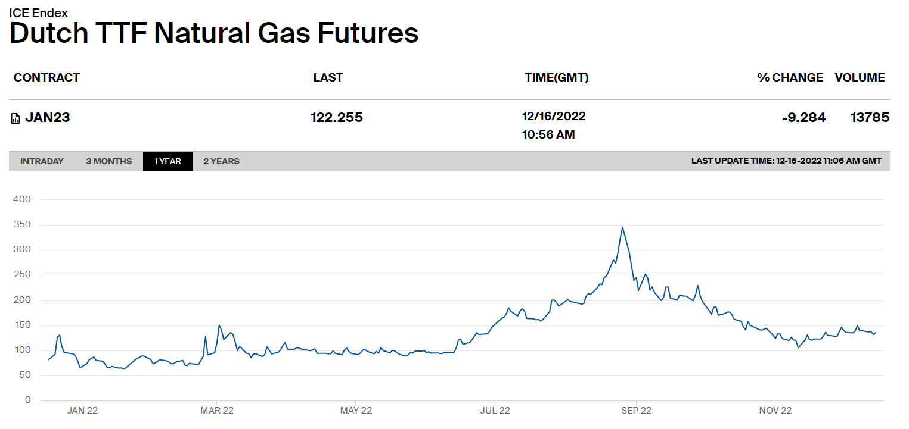Click the JAN 22 x-axis label

click(x=82, y=411)
